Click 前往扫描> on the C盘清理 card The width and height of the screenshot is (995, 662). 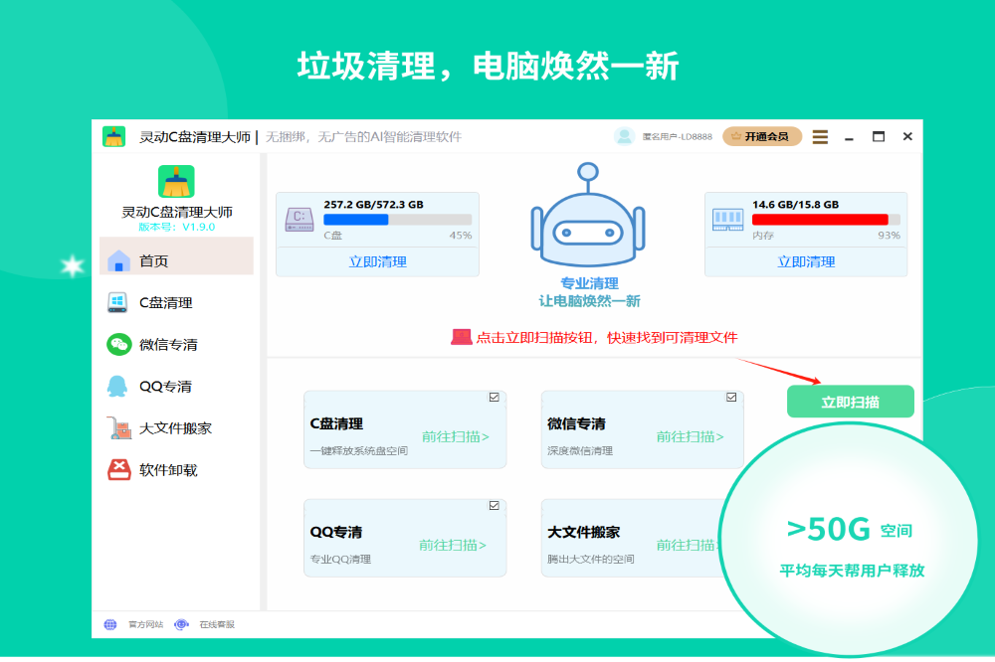pos(456,436)
